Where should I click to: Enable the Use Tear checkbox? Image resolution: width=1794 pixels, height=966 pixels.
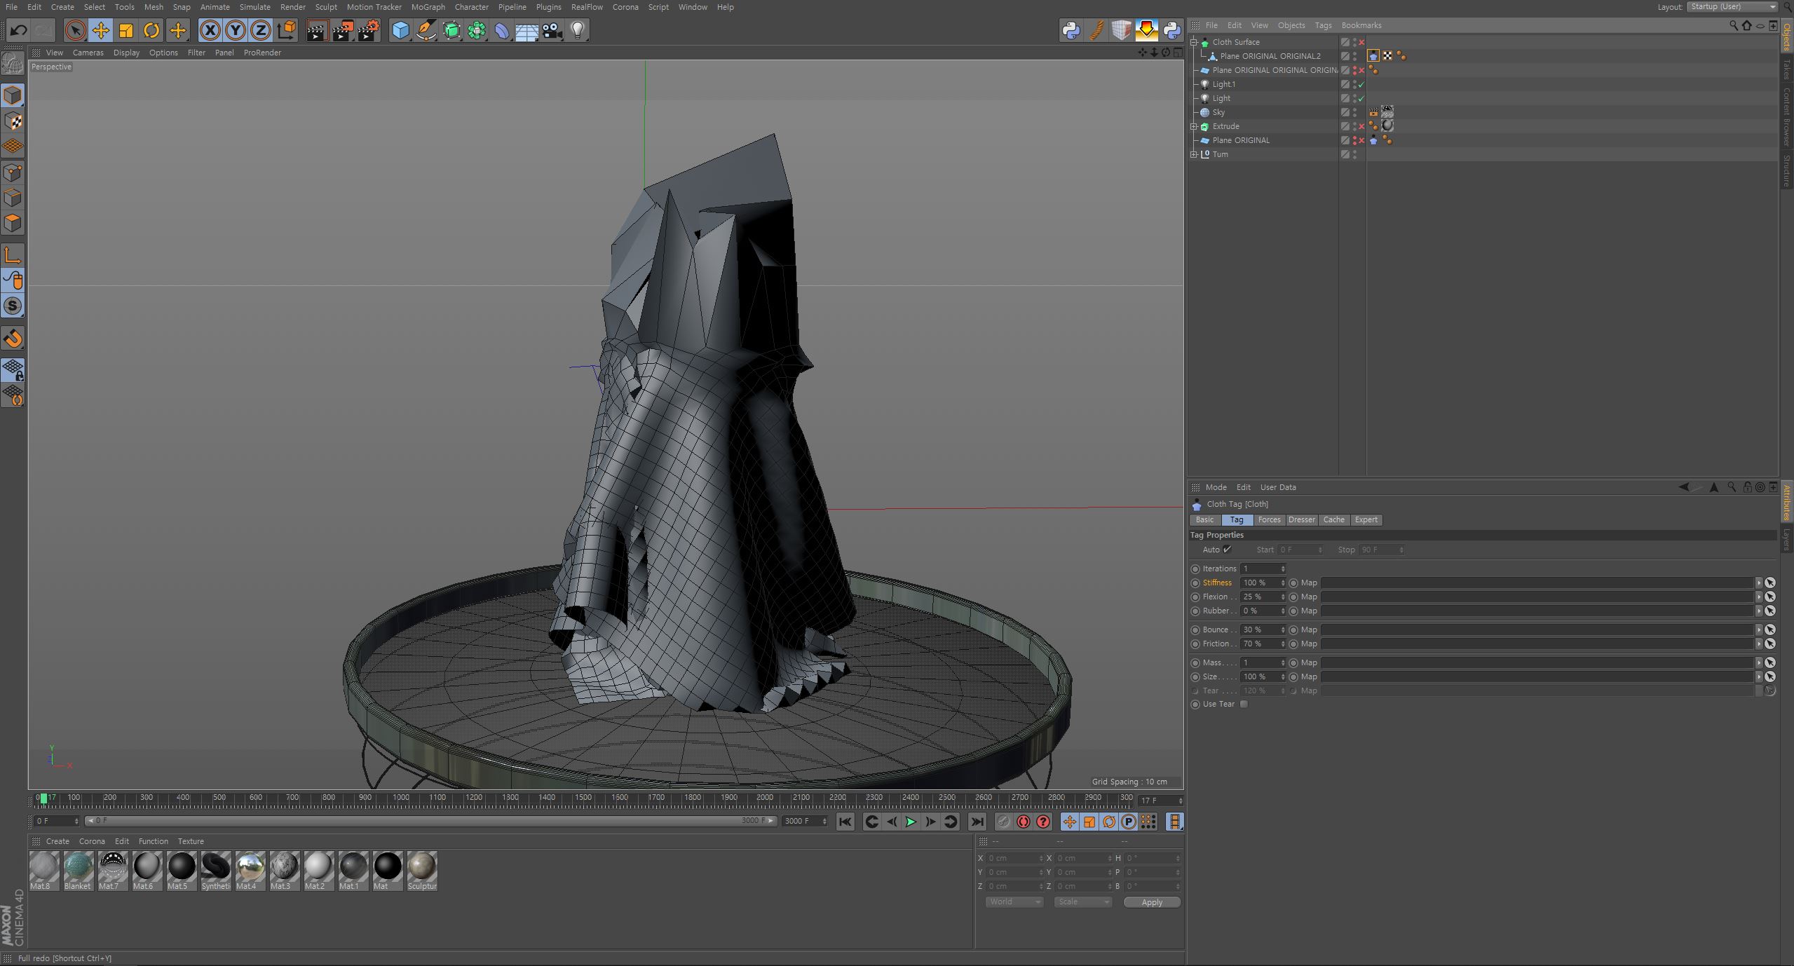(1244, 704)
